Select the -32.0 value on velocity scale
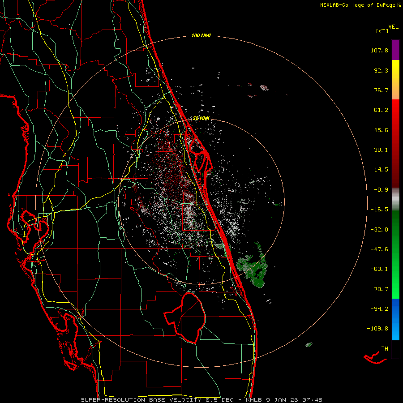This screenshot has width=403, height=403. pos(379,230)
